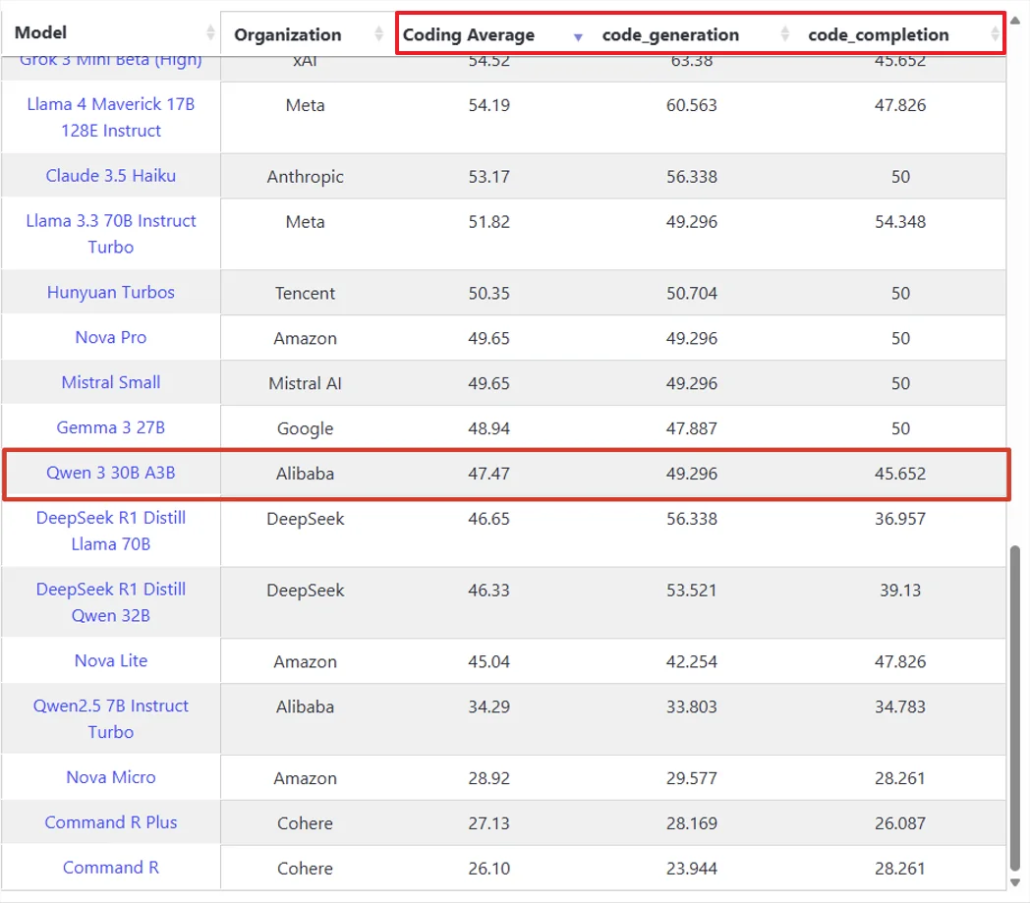The image size is (1030, 903).
Task: Open the Qwen2.5 7B Instruct Turbo link
Action: (x=111, y=718)
